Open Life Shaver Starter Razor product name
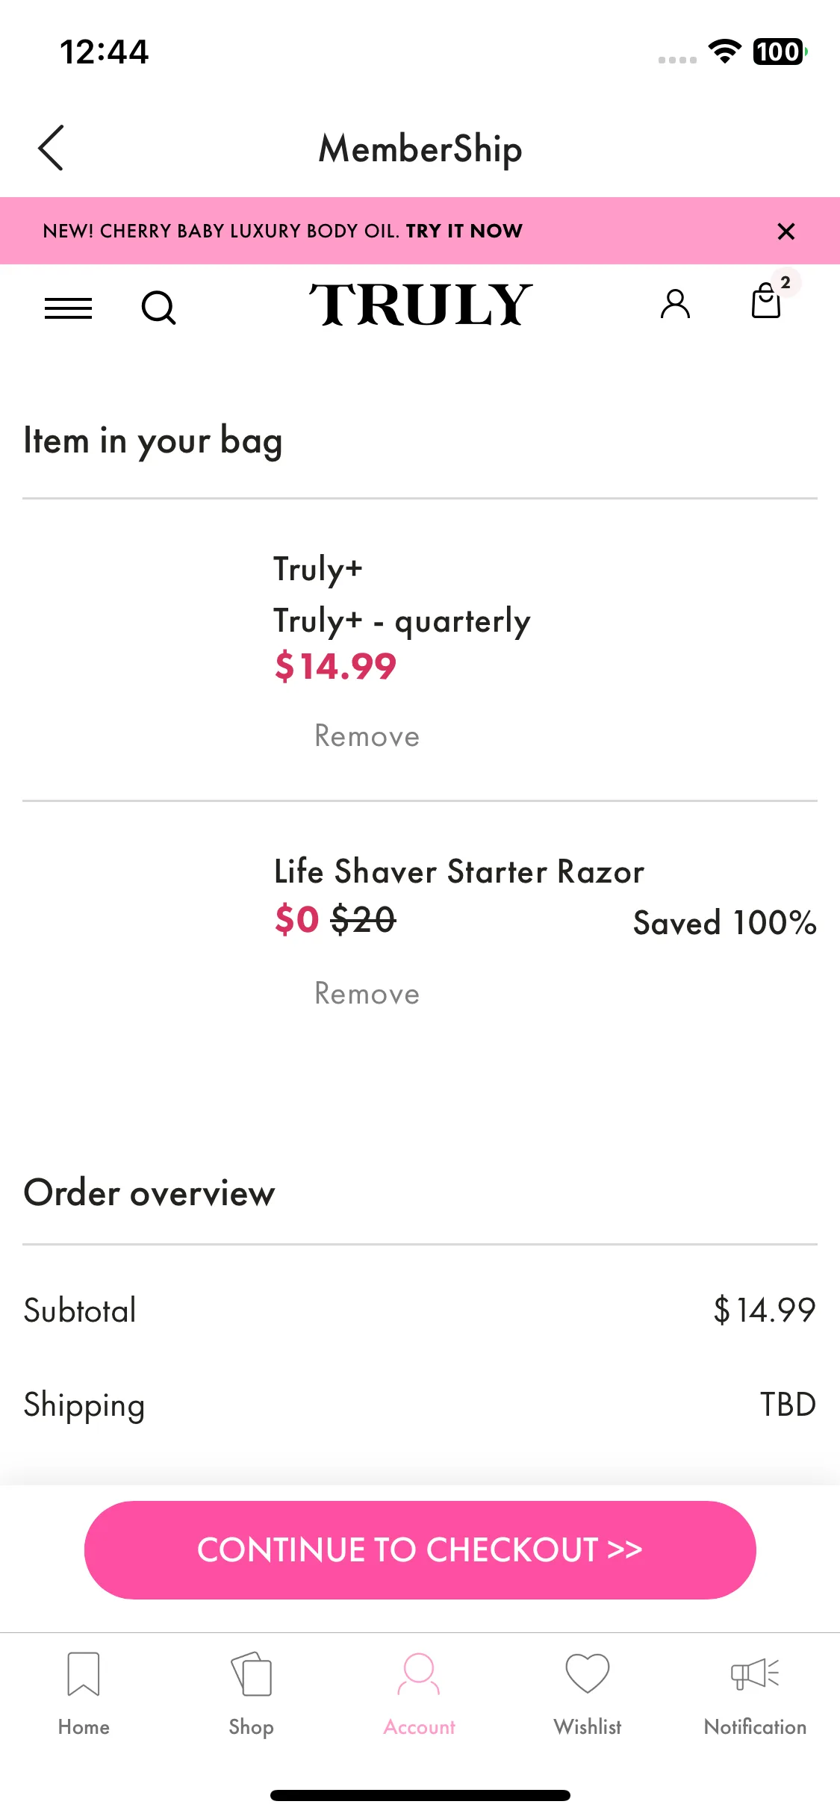Image resolution: width=840 pixels, height=1819 pixels. pyautogui.click(x=459, y=871)
